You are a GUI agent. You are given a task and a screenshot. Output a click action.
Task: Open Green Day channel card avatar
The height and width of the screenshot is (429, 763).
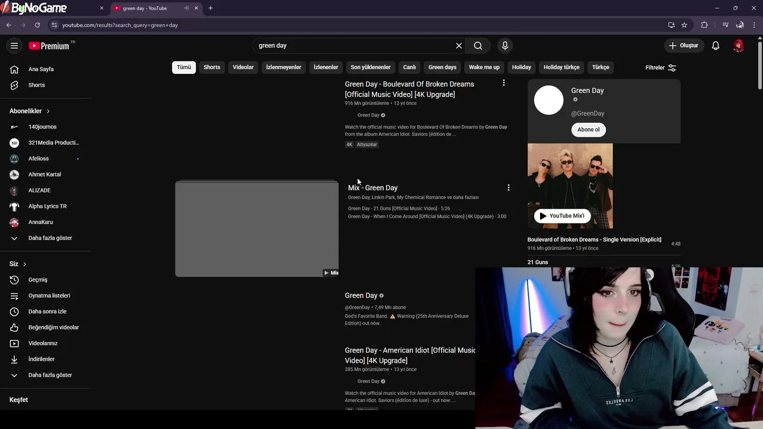[548, 100]
